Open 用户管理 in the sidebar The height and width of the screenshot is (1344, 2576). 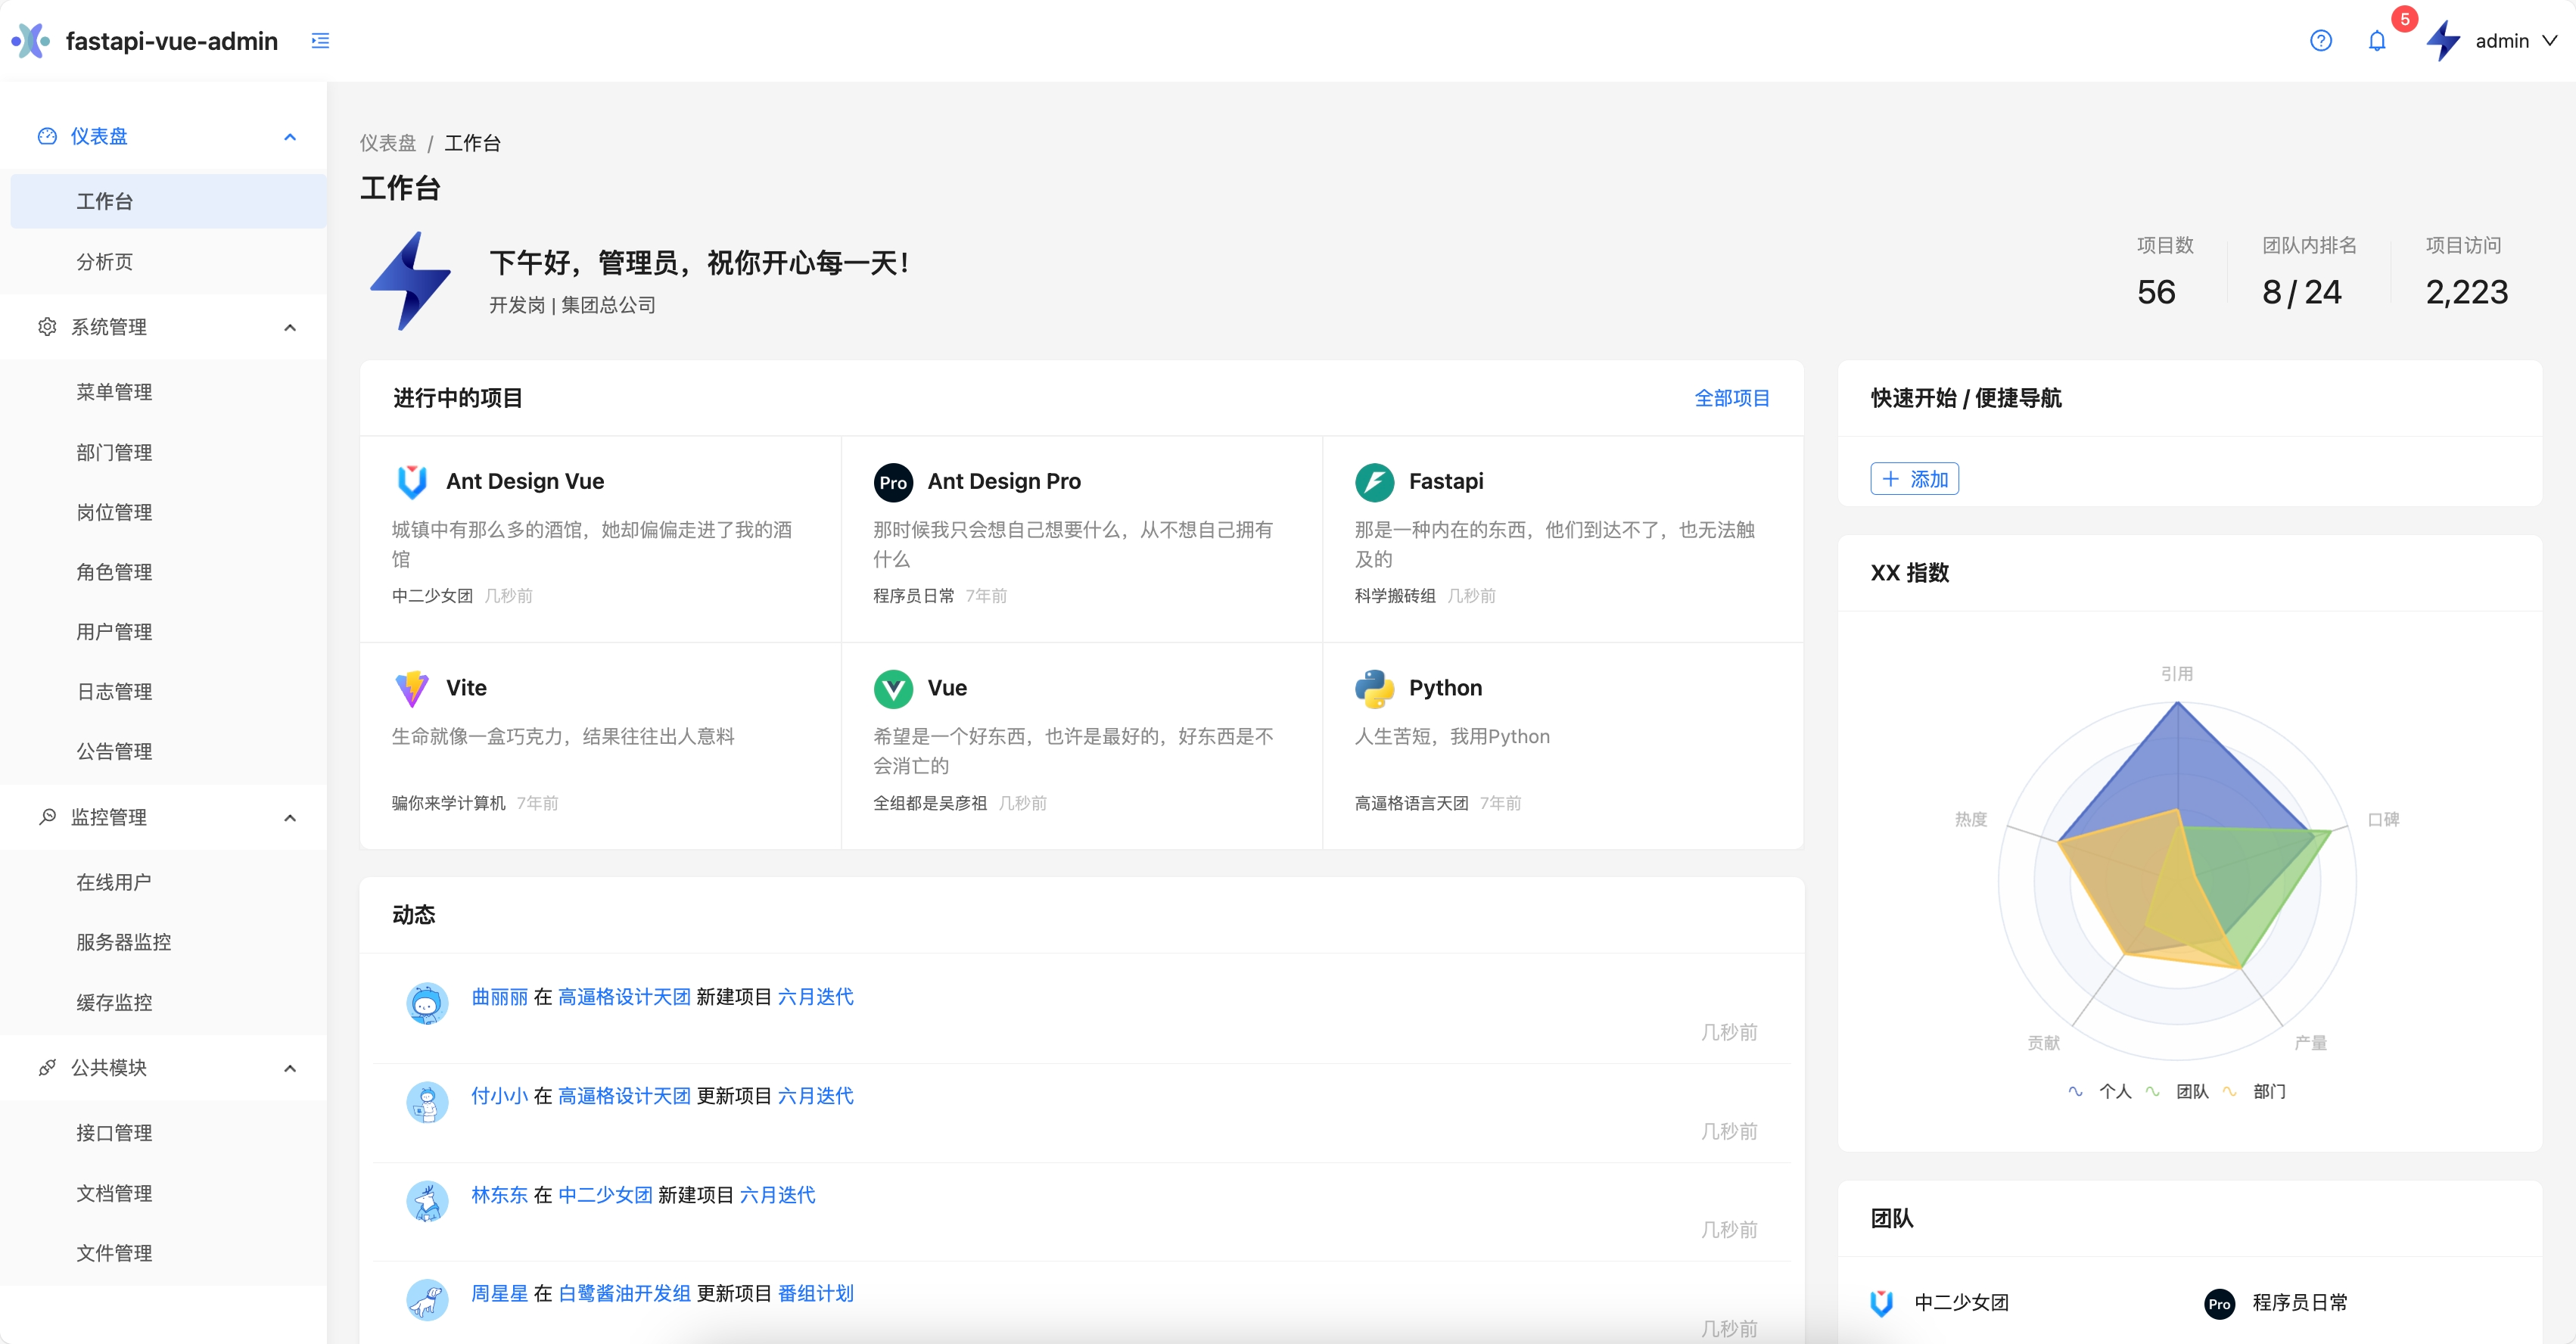(x=168, y=632)
